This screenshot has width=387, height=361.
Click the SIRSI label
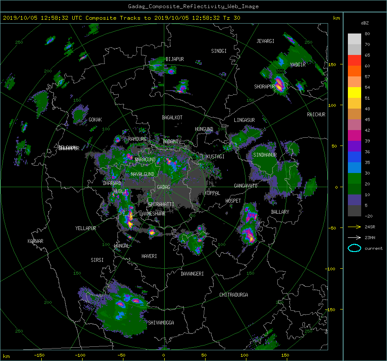[x=97, y=260]
